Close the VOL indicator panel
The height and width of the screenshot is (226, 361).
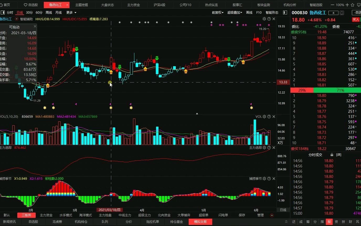pyautogui.click(x=274, y=117)
